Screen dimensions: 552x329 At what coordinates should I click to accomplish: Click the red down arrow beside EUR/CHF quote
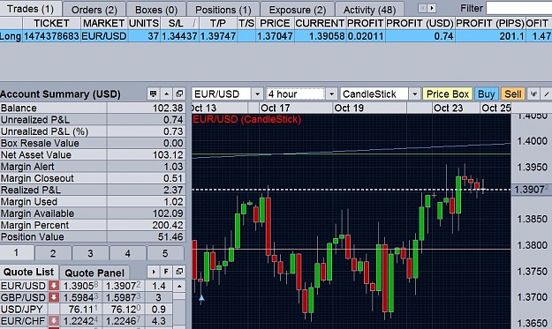click(54, 320)
